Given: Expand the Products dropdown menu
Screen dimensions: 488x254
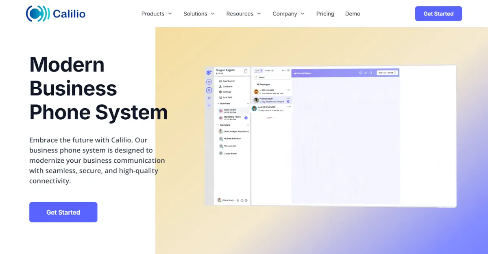Looking at the screenshot, I should [x=157, y=14].
